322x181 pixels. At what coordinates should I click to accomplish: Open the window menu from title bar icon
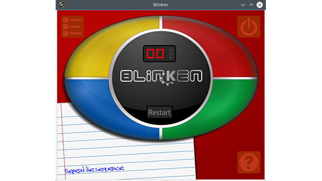click(62, 5)
